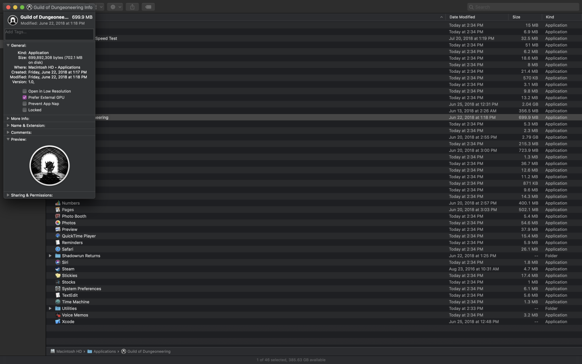The width and height of the screenshot is (582, 364).
Task: Click the Steam app icon
Action: (58, 269)
